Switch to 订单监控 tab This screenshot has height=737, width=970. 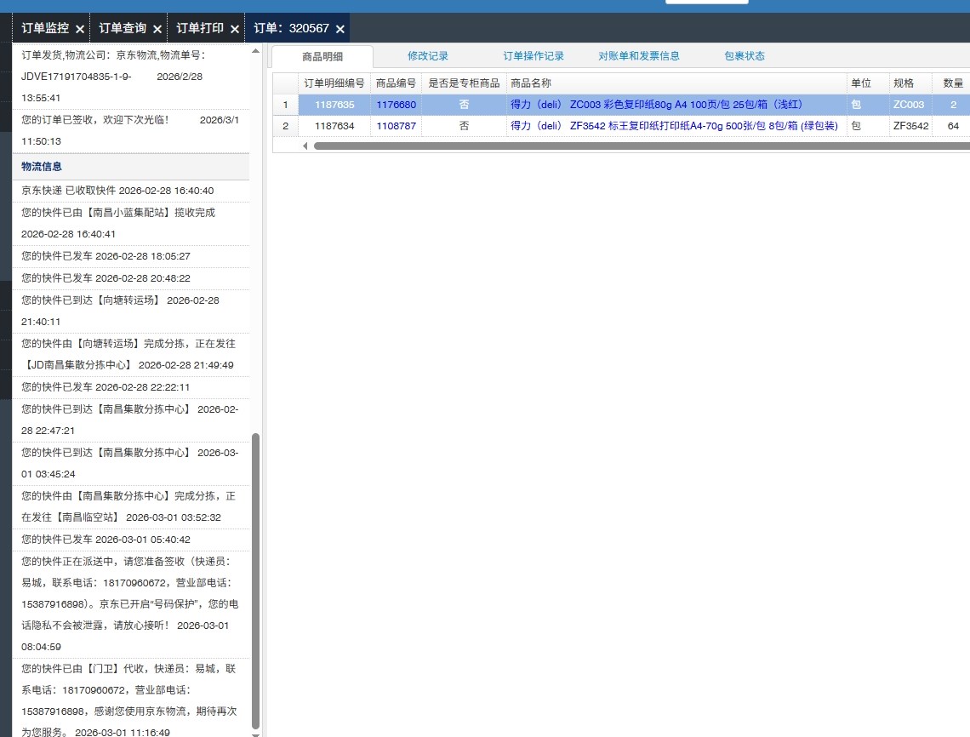coord(45,28)
